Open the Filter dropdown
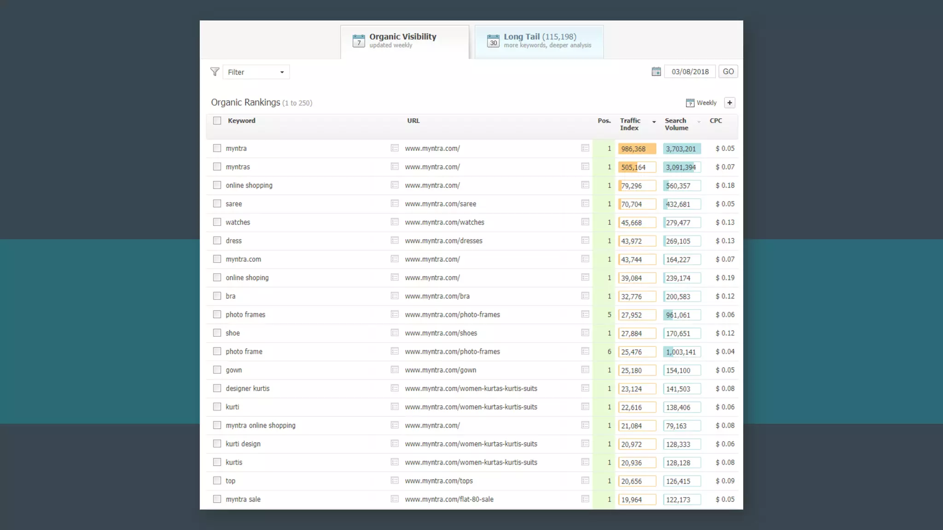 pos(256,72)
